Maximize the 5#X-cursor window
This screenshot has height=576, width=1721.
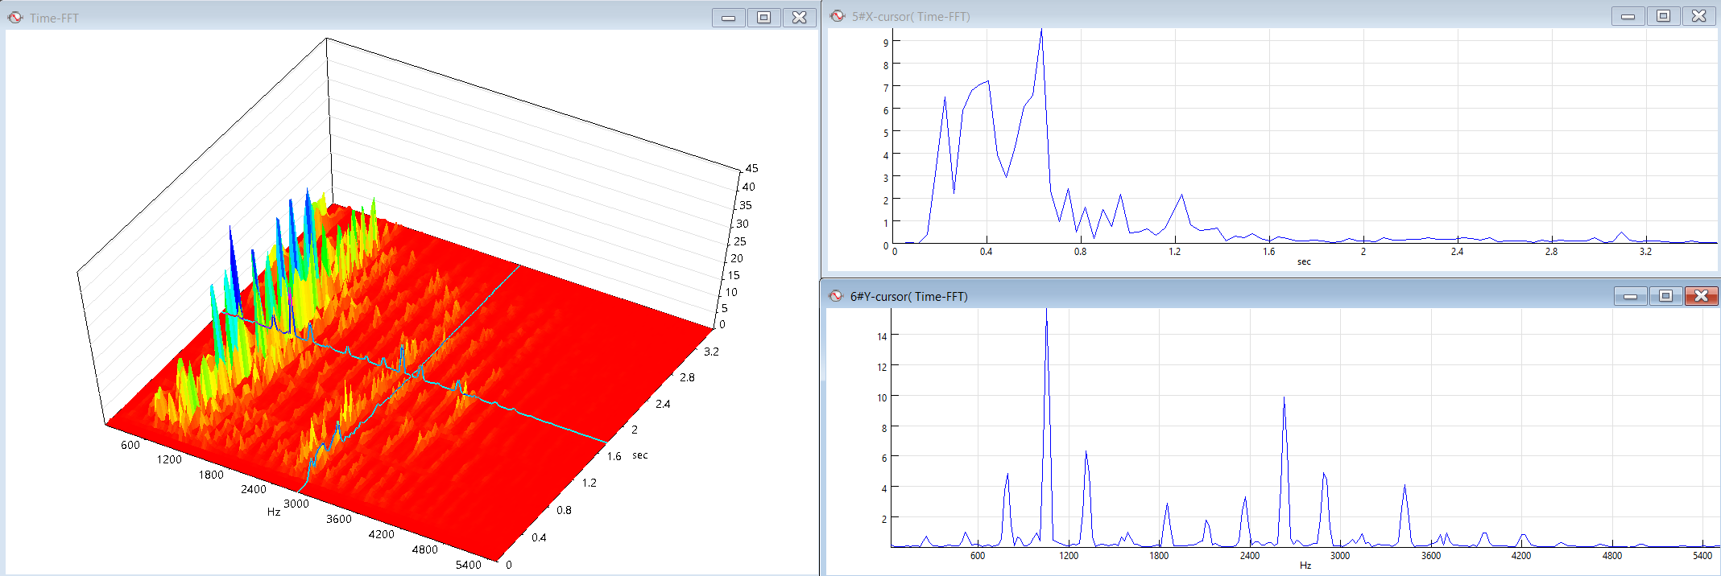pyautogui.click(x=1663, y=16)
